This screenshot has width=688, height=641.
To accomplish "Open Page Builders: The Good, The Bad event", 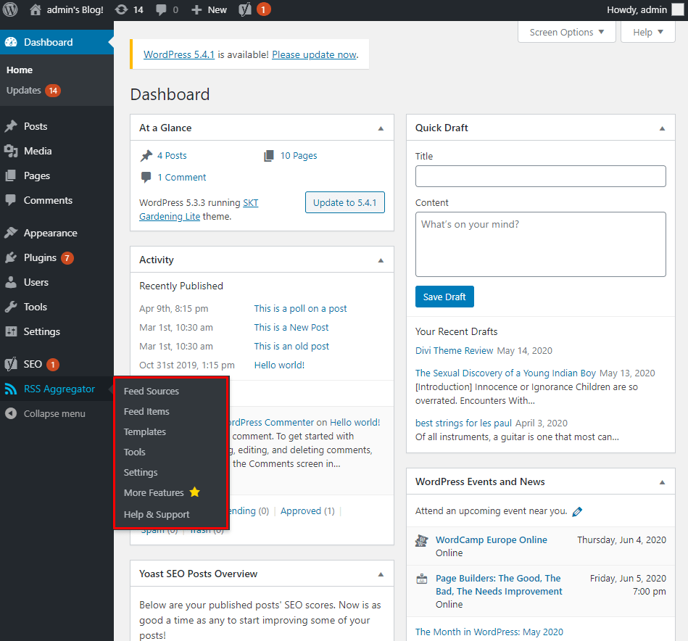I will tap(499, 584).
